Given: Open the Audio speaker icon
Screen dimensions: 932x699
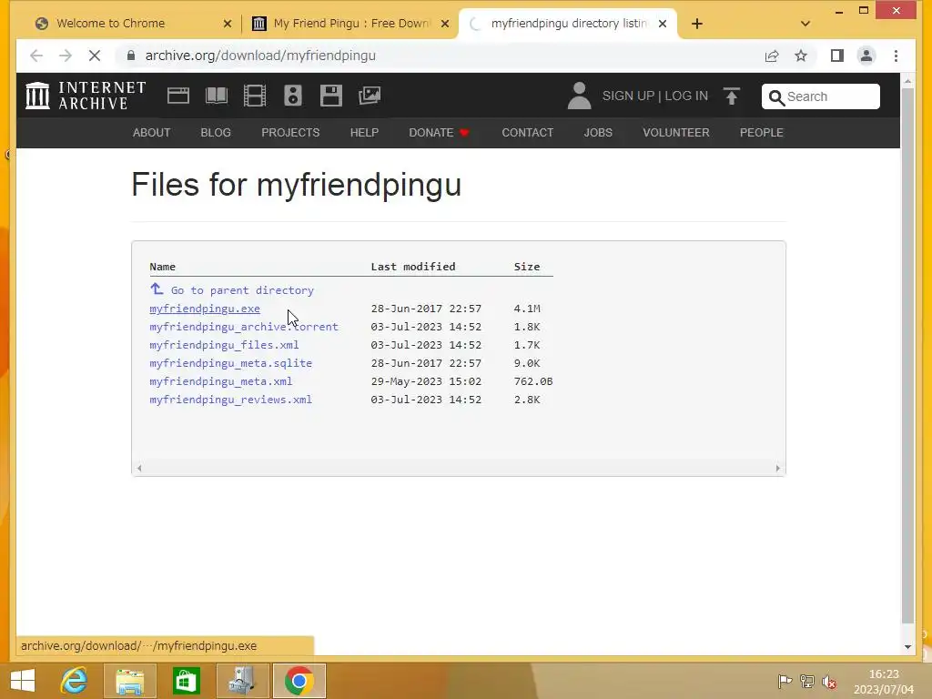Looking at the screenshot, I should [x=292, y=96].
